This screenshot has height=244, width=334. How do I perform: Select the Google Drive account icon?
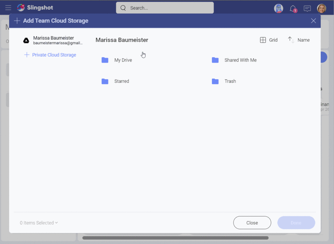(x=26, y=40)
